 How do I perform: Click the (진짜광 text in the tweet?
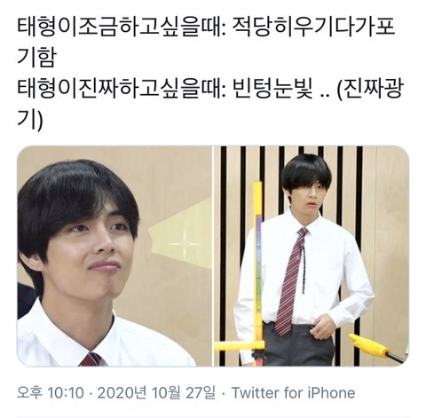[370, 89]
